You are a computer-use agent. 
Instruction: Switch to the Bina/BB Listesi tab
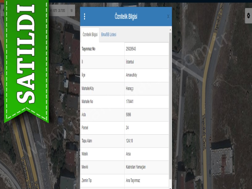[x=109, y=35]
